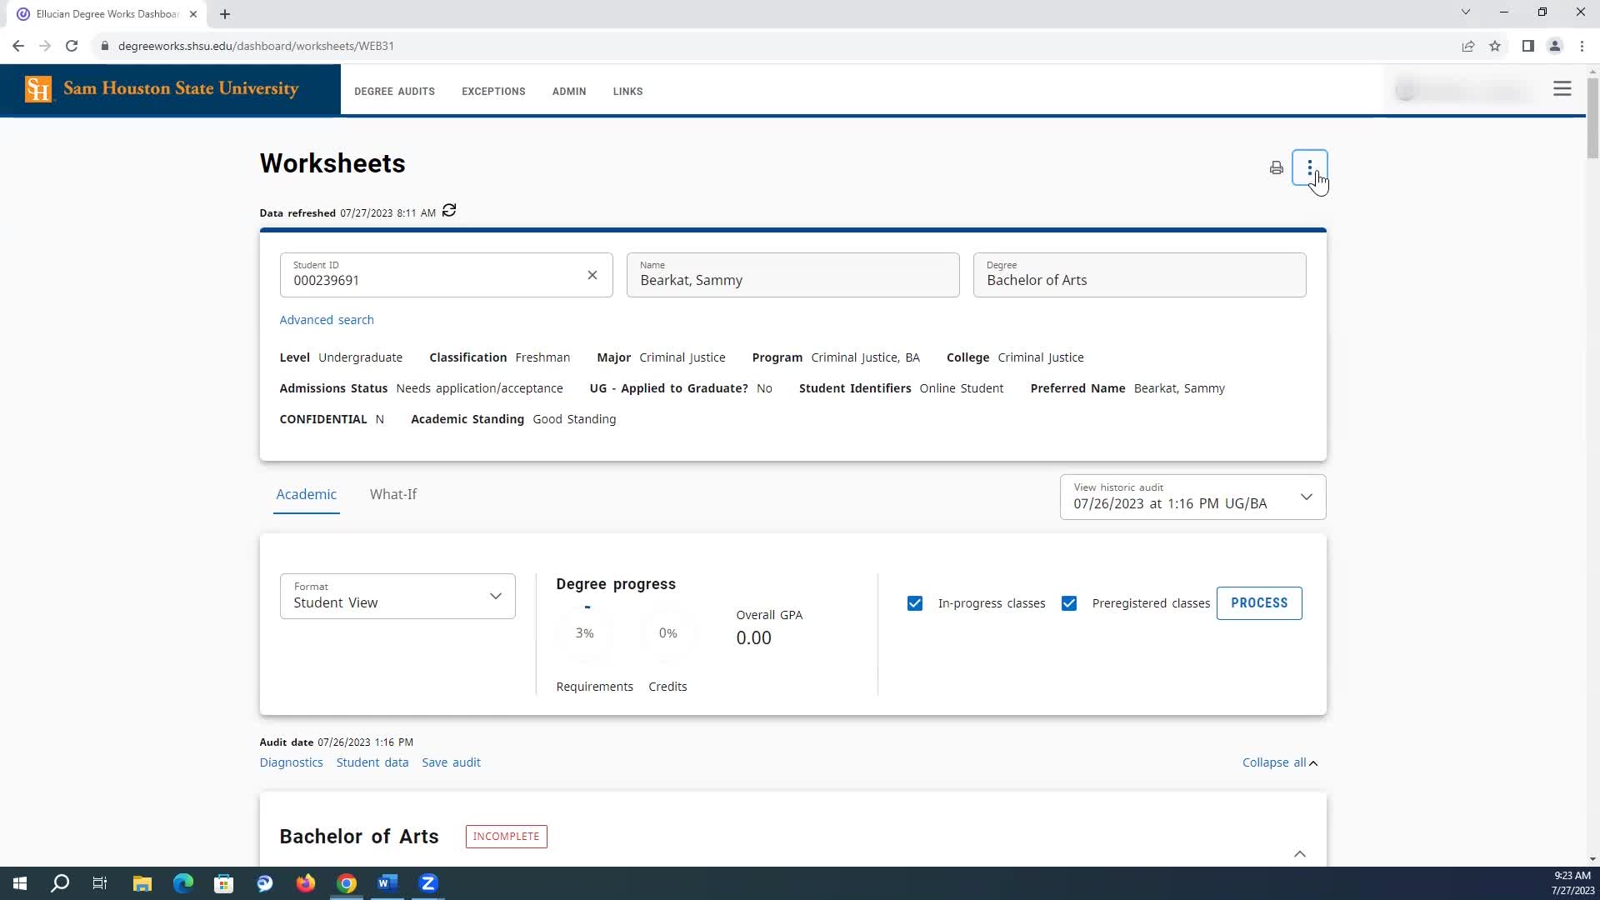The width and height of the screenshot is (1600, 900).
Task: Open the View historic audit dropdown
Action: tap(1192, 497)
